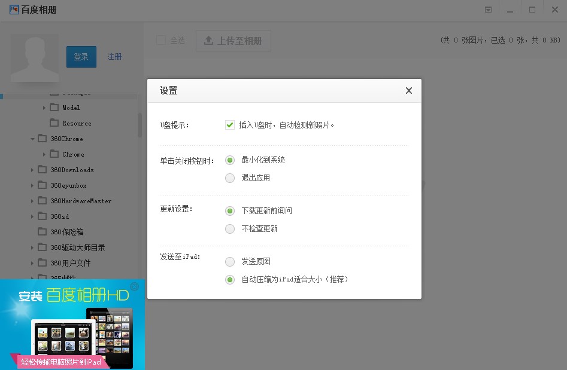Select 退出应用 radio option
567x370 pixels.
(x=230, y=178)
